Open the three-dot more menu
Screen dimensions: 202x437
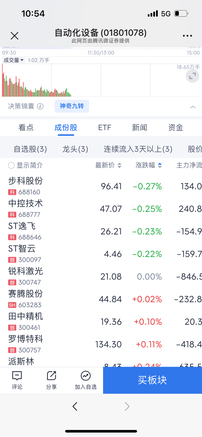tap(187, 36)
